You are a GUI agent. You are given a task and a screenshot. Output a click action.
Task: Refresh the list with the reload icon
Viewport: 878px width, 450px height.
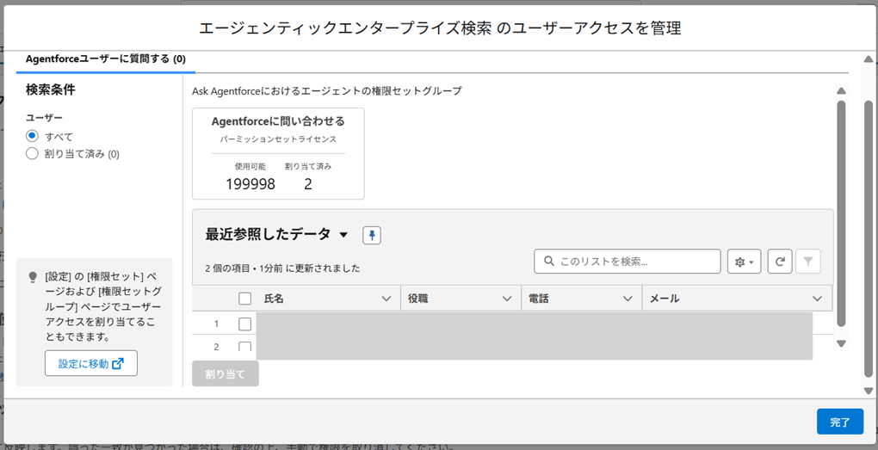pos(780,262)
